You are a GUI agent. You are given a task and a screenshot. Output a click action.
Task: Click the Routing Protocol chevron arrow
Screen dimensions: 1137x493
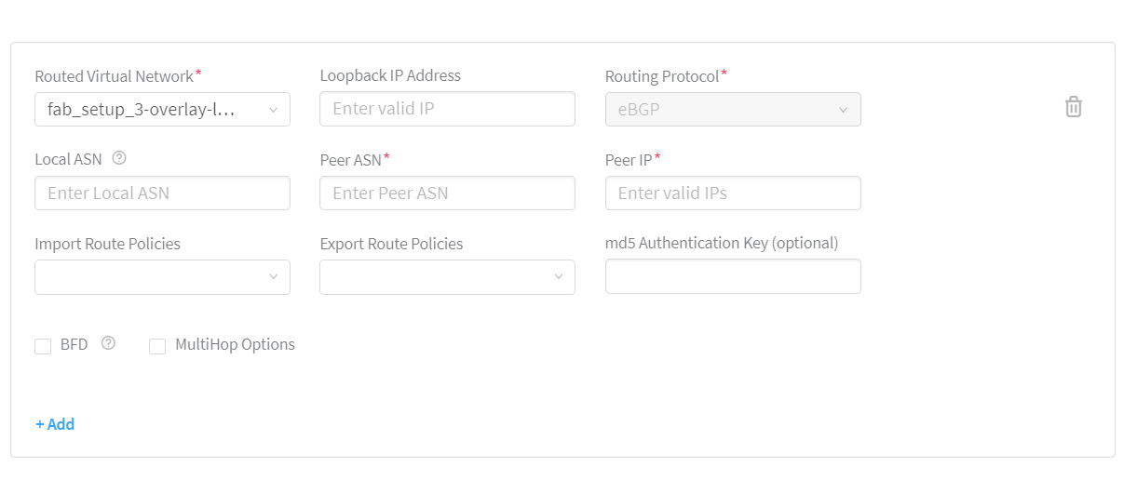click(x=843, y=110)
